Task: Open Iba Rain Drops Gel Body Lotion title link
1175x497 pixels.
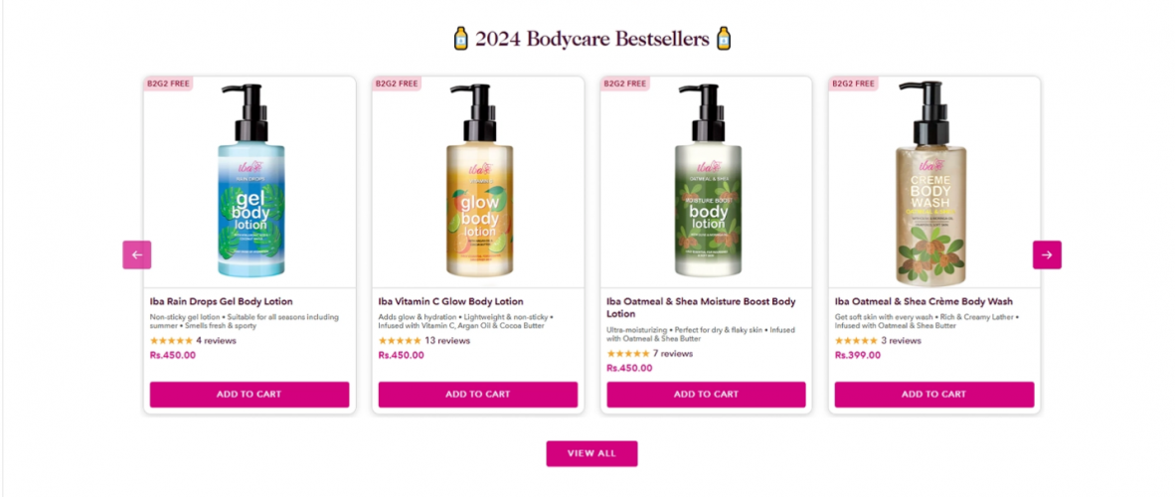Action: [x=221, y=301]
